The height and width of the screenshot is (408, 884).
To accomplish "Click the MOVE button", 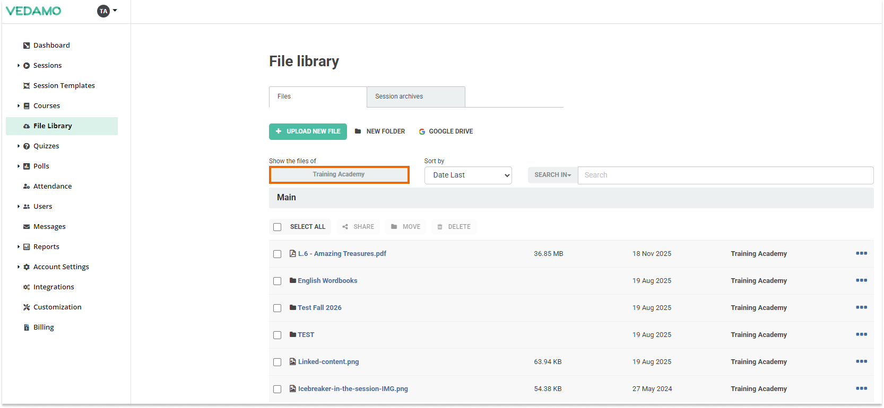I will point(405,227).
